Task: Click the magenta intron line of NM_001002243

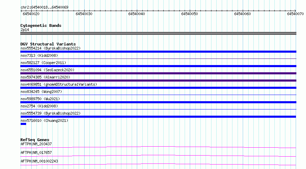Action: click(x=158, y=164)
